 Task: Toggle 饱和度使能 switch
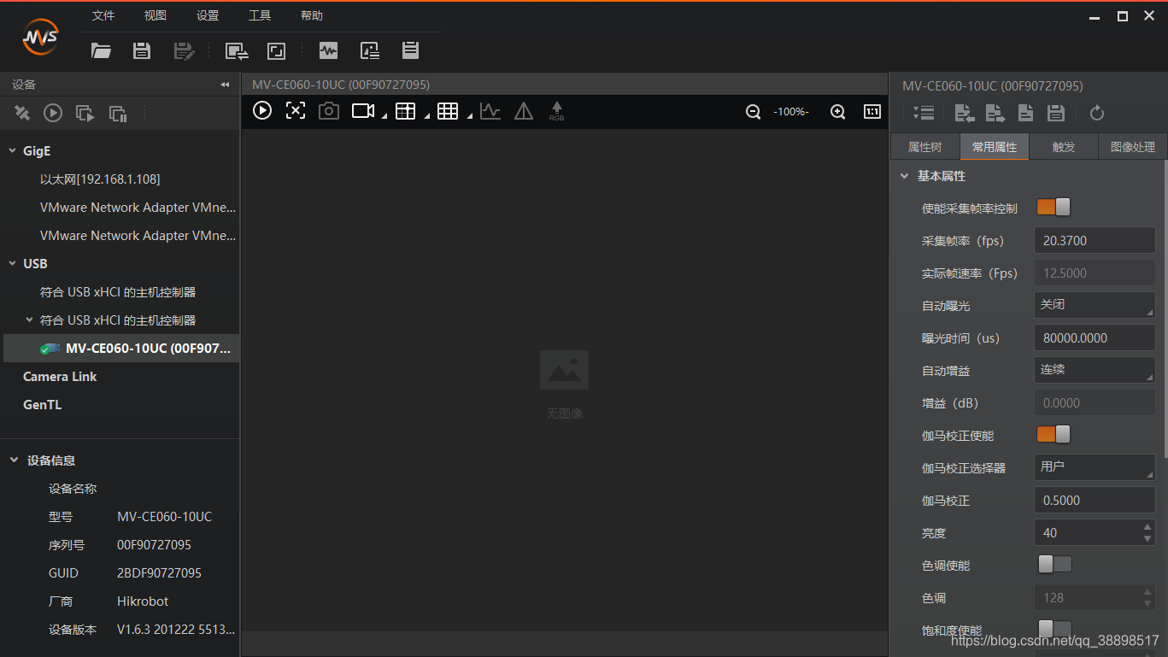click(x=1054, y=629)
